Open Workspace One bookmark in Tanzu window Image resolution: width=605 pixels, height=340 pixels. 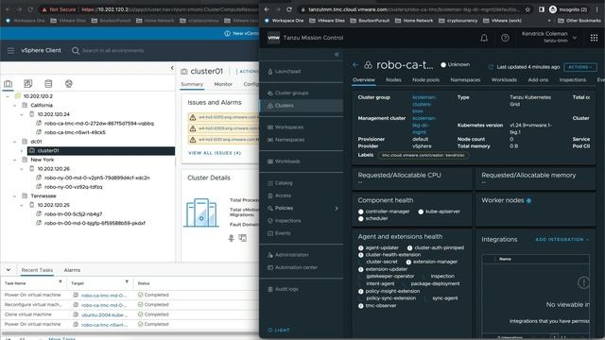[284, 21]
